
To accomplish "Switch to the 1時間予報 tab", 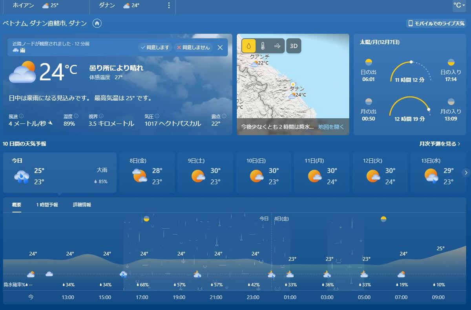I will [47, 205].
